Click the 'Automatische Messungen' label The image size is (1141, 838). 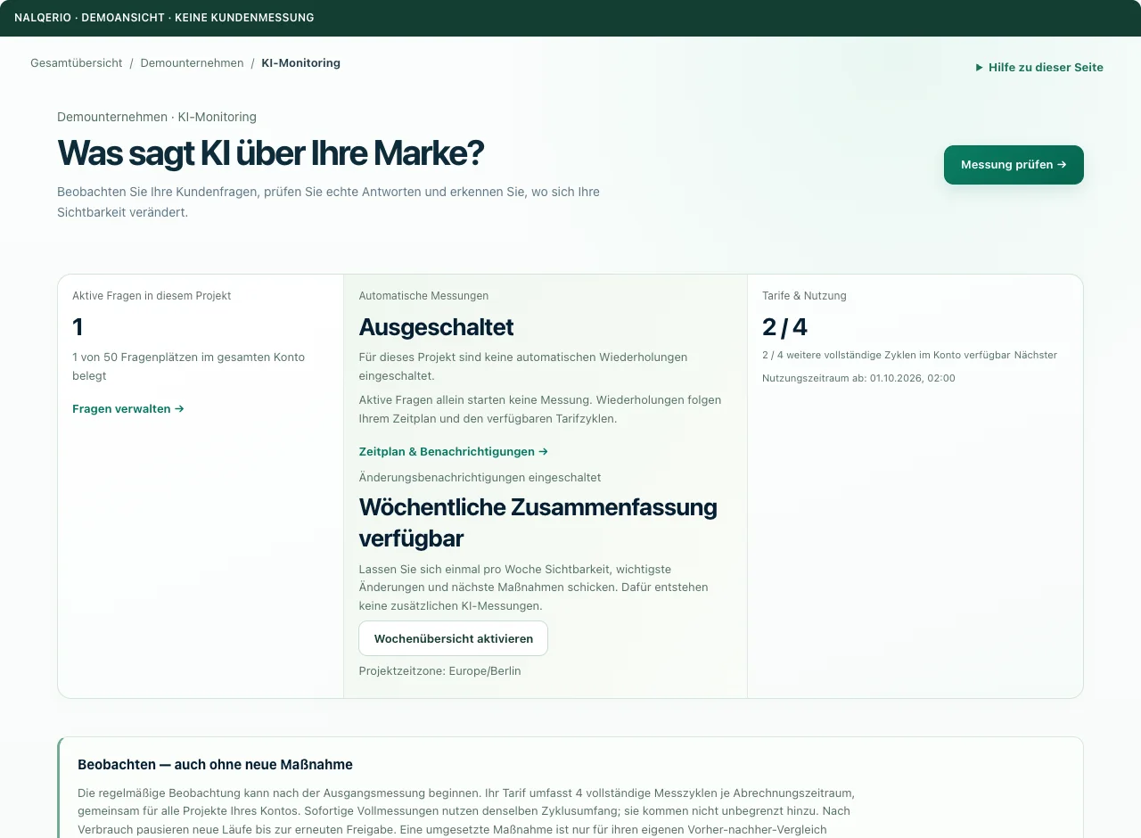423,296
